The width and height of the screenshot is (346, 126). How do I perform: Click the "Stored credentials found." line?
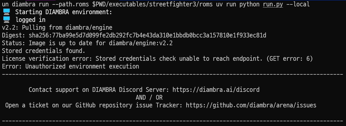[43, 51]
